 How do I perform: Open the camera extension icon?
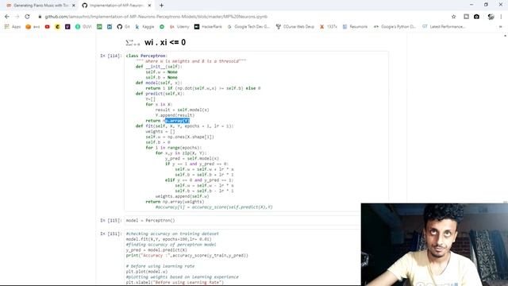coord(476,17)
